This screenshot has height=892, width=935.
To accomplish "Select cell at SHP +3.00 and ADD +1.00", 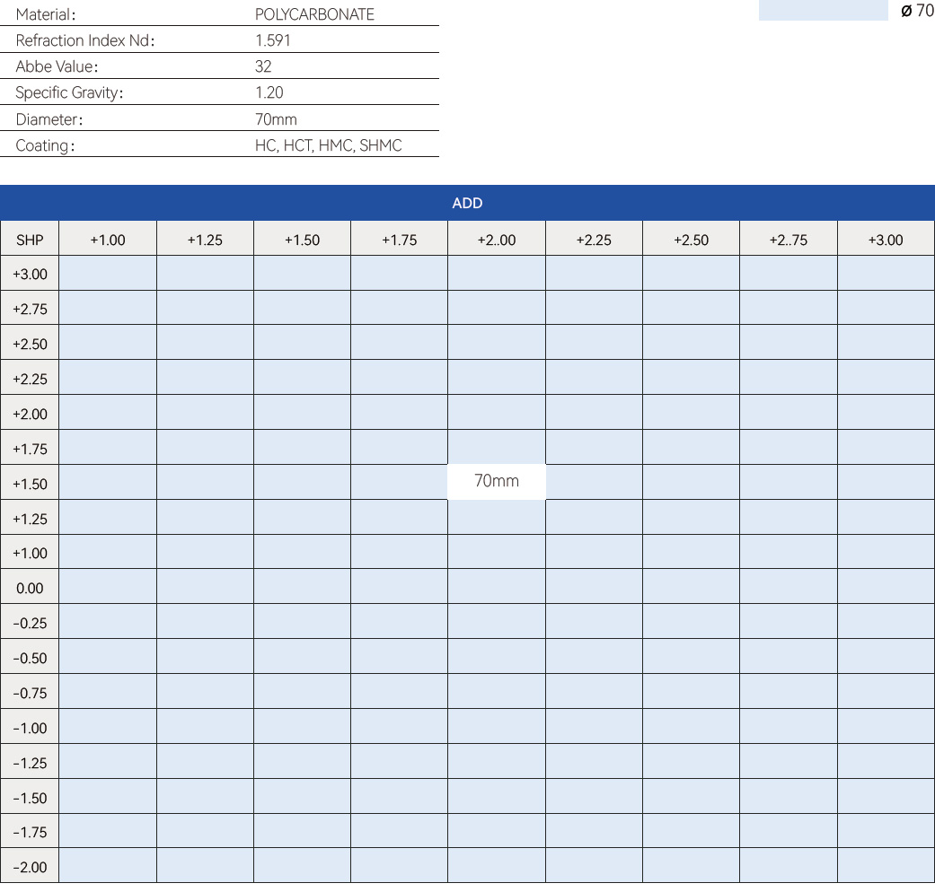I will point(108,274).
